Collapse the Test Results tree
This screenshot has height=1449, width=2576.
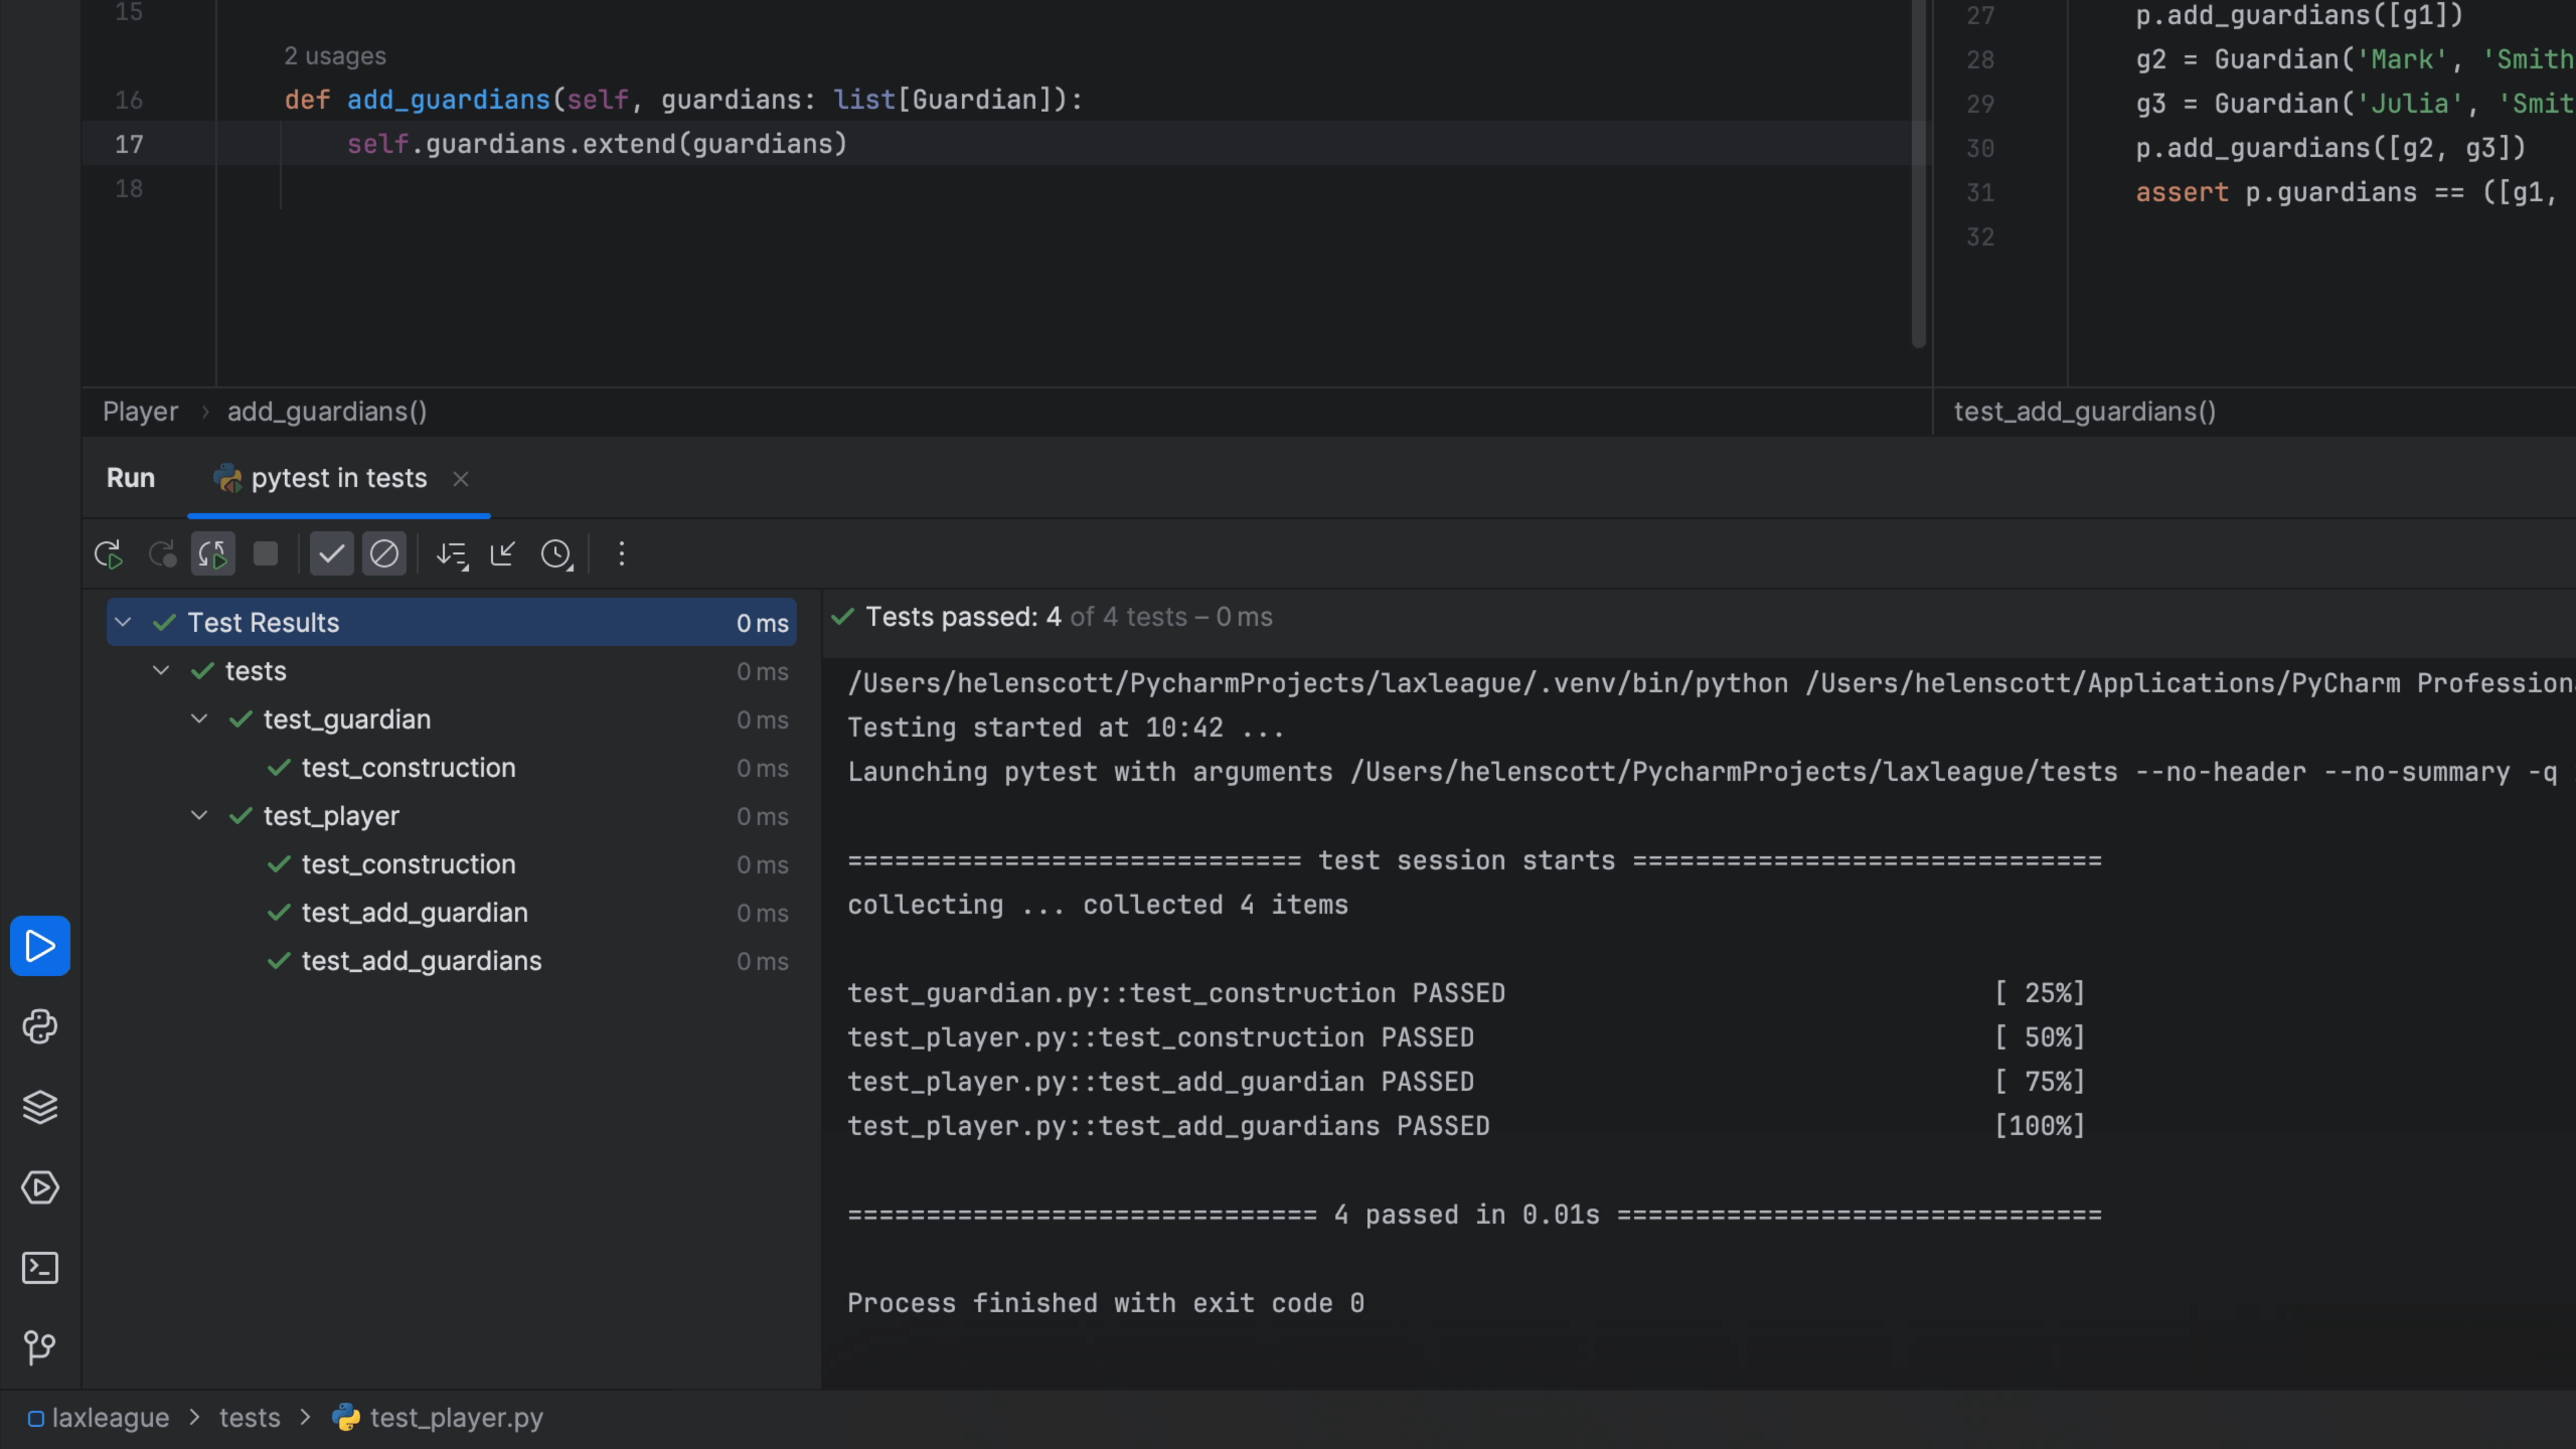(x=123, y=622)
